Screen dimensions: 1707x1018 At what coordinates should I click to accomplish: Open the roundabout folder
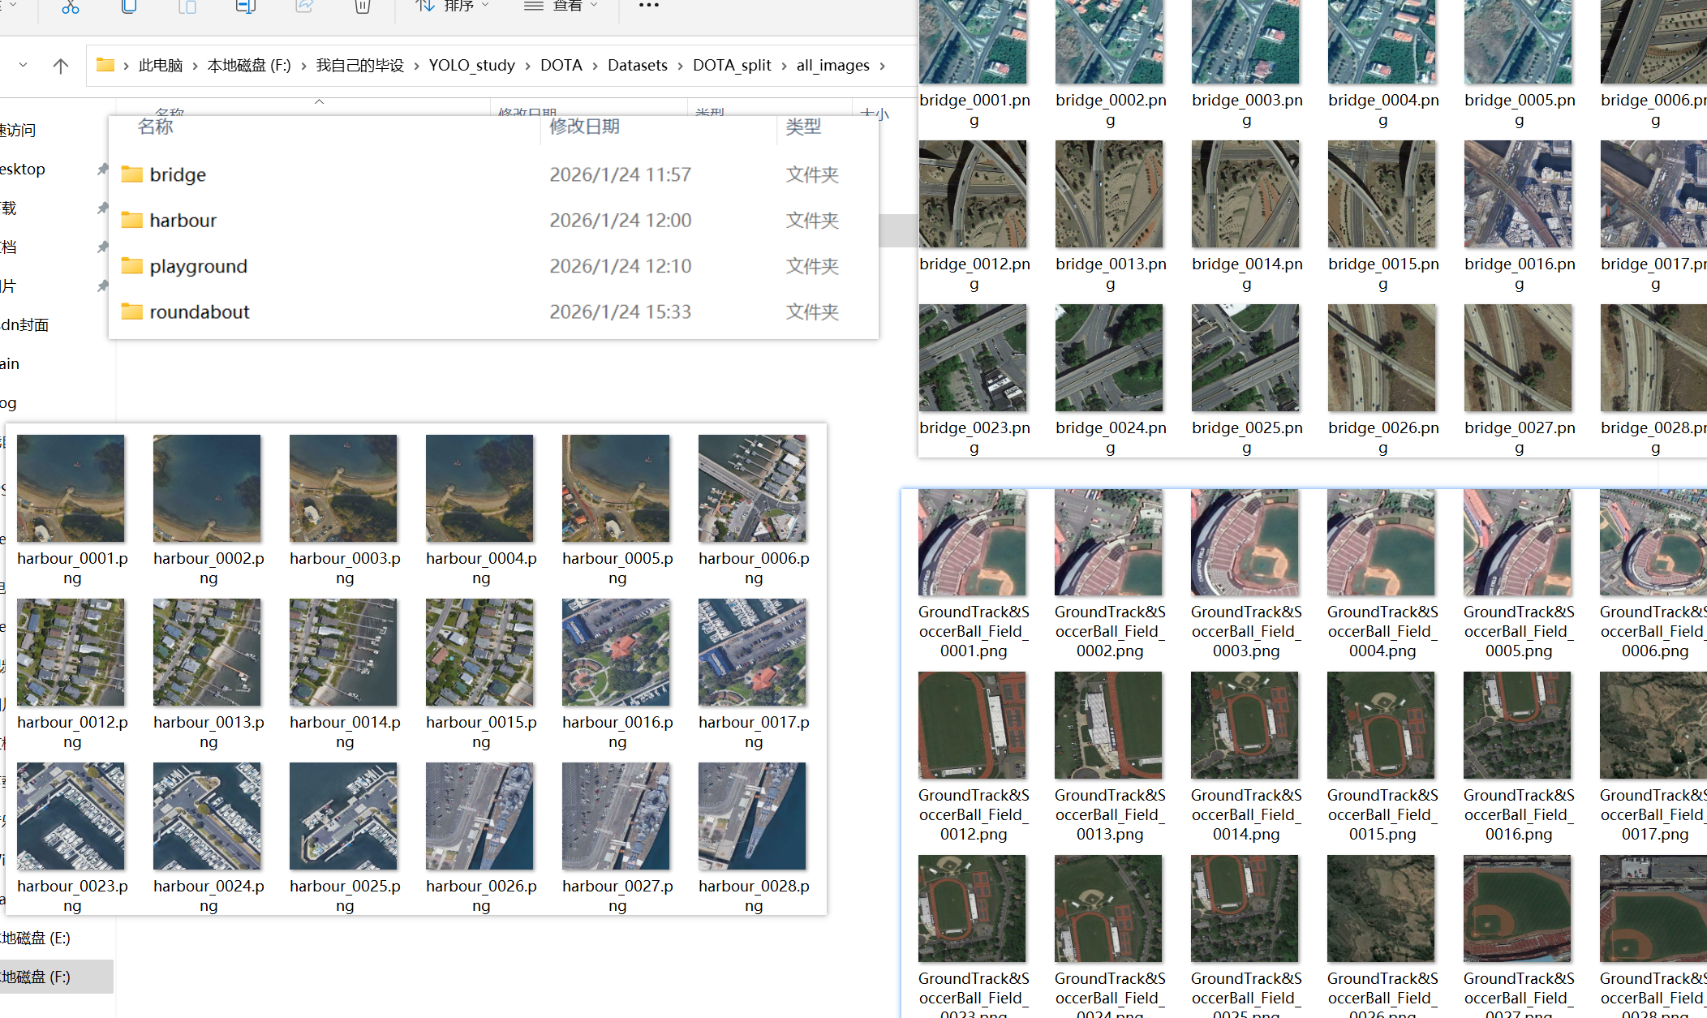(199, 312)
